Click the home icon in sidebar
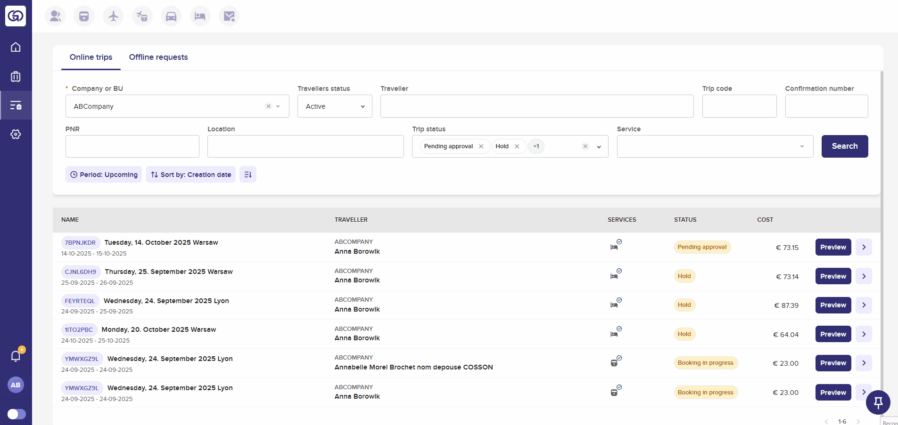 click(16, 47)
